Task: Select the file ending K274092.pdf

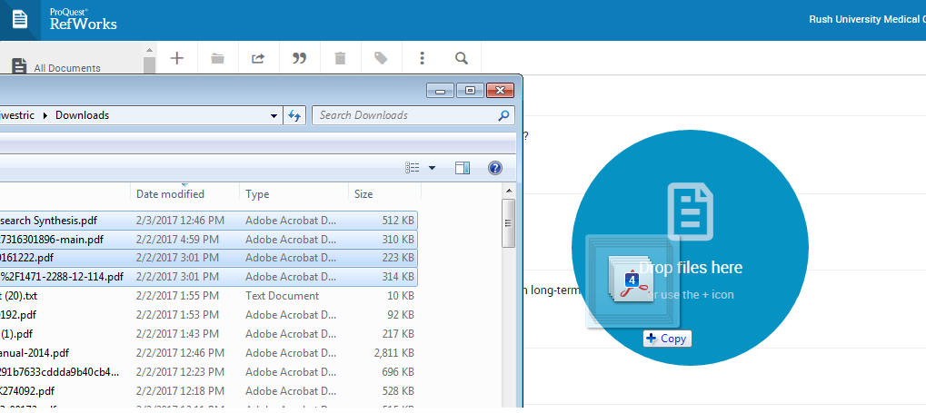Action: tap(28, 390)
